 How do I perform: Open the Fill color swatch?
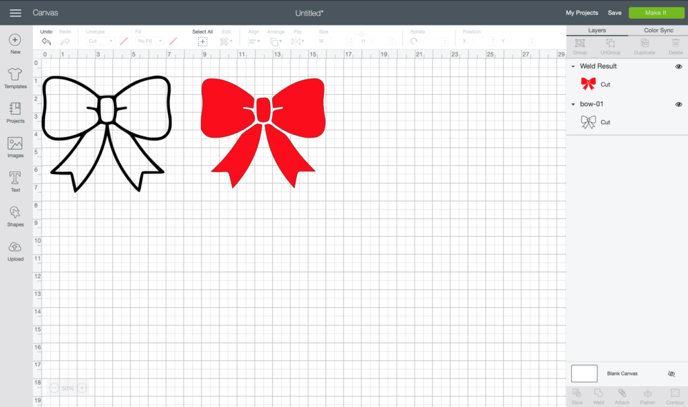coord(173,41)
